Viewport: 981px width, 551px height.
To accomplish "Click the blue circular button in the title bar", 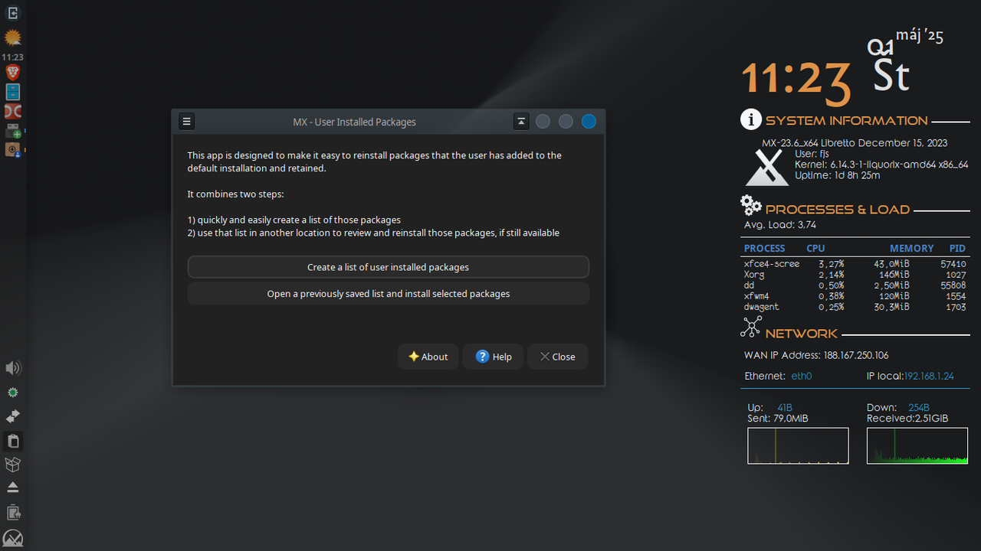I will click(x=589, y=121).
